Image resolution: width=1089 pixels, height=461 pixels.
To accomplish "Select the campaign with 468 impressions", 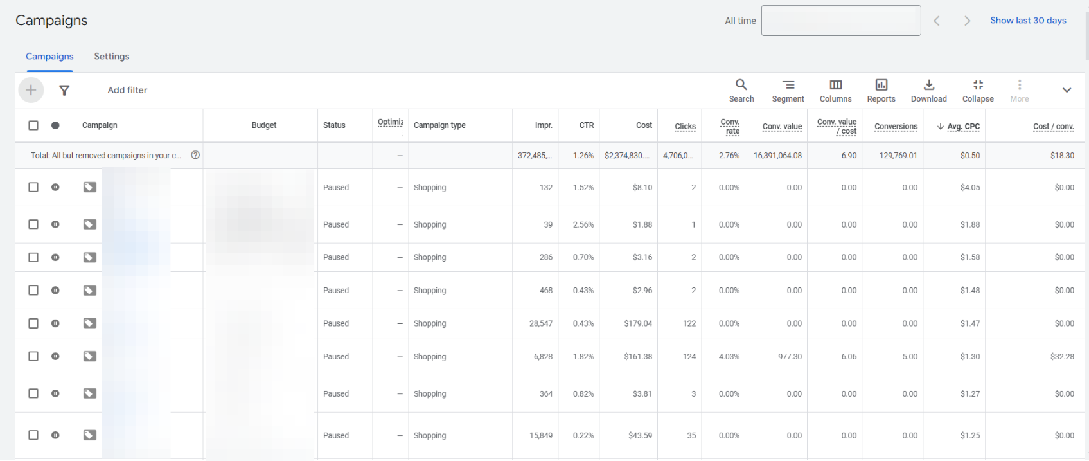I will point(33,291).
